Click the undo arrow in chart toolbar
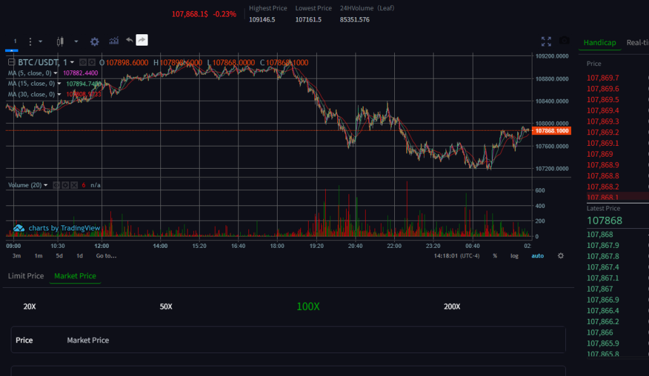 (129, 41)
